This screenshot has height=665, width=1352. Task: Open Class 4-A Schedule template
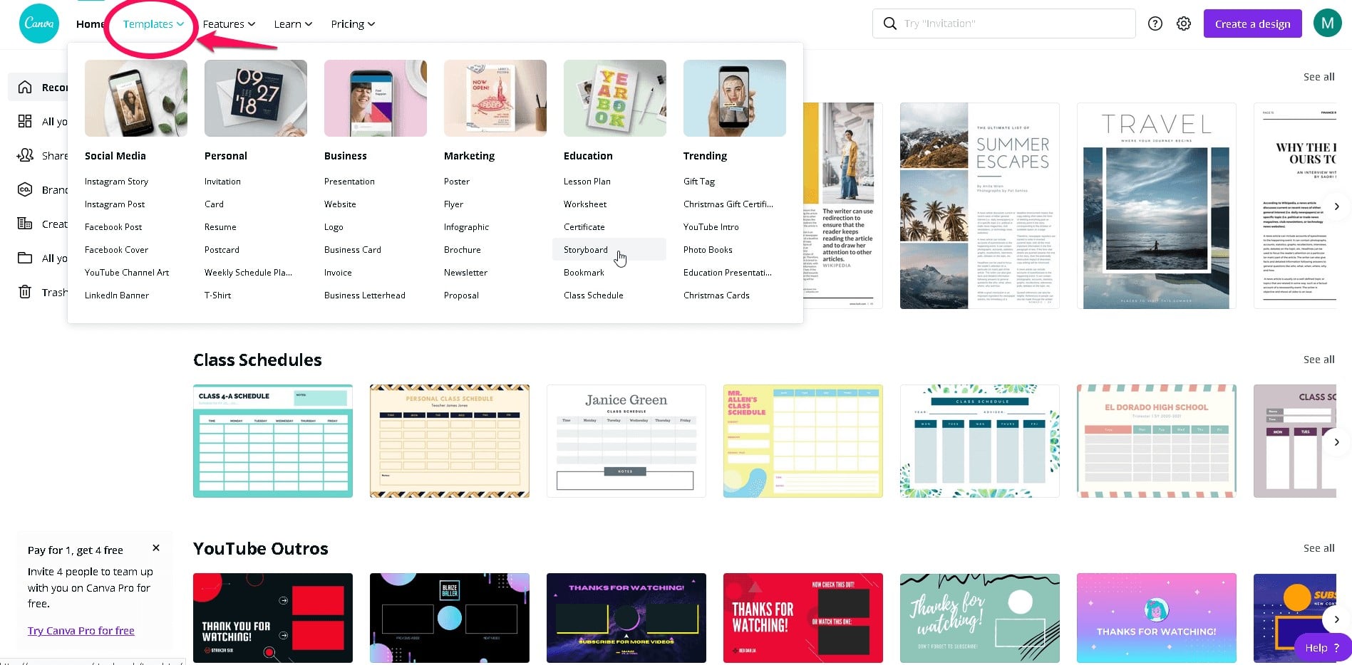point(273,441)
